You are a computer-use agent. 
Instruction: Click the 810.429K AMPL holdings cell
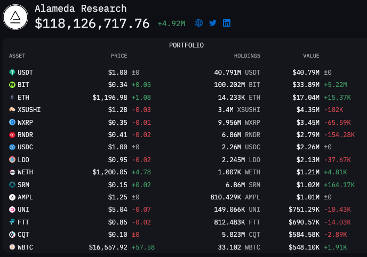pyautogui.click(x=235, y=197)
